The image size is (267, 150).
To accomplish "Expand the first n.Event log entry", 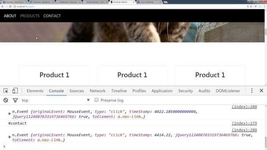I will [x=10, y=114].
